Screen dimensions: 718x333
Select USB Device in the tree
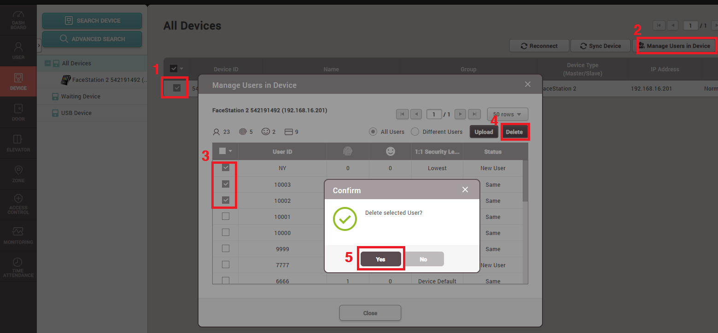76,113
